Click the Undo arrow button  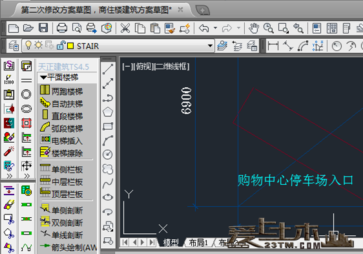click(204, 28)
